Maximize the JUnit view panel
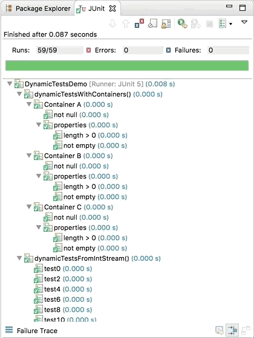This screenshot has width=254, height=338. coord(243,8)
